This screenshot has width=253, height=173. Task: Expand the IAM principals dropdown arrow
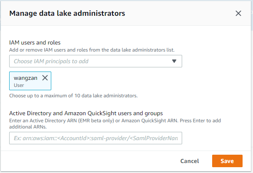click(174, 61)
